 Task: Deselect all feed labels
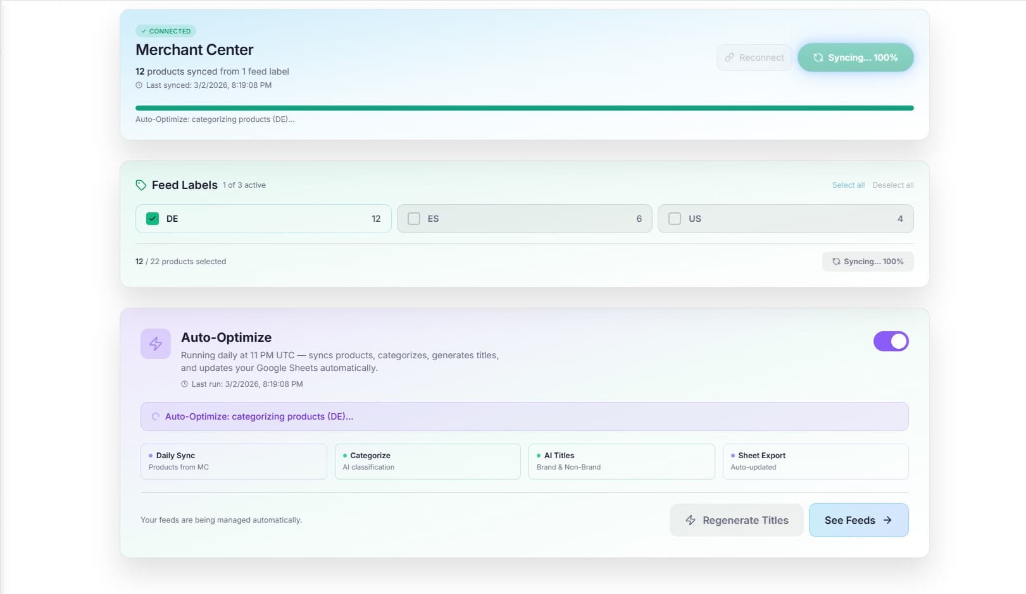pyautogui.click(x=892, y=185)
